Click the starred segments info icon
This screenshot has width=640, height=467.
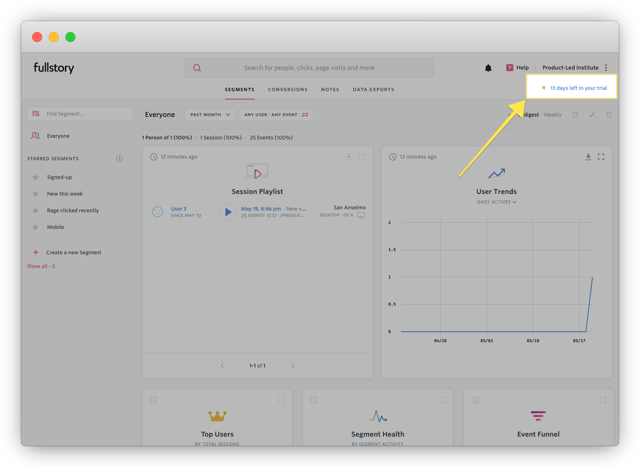(x=120, y=159)
